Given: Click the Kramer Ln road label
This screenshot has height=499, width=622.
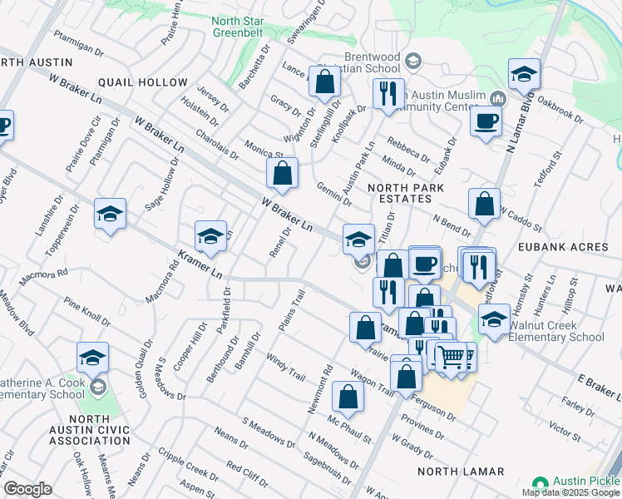Looking at the screenshot, I should tap(200, 264).
